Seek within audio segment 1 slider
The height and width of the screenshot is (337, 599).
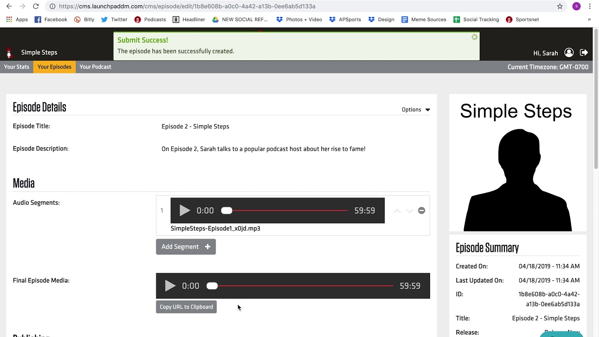pos(285,211)
